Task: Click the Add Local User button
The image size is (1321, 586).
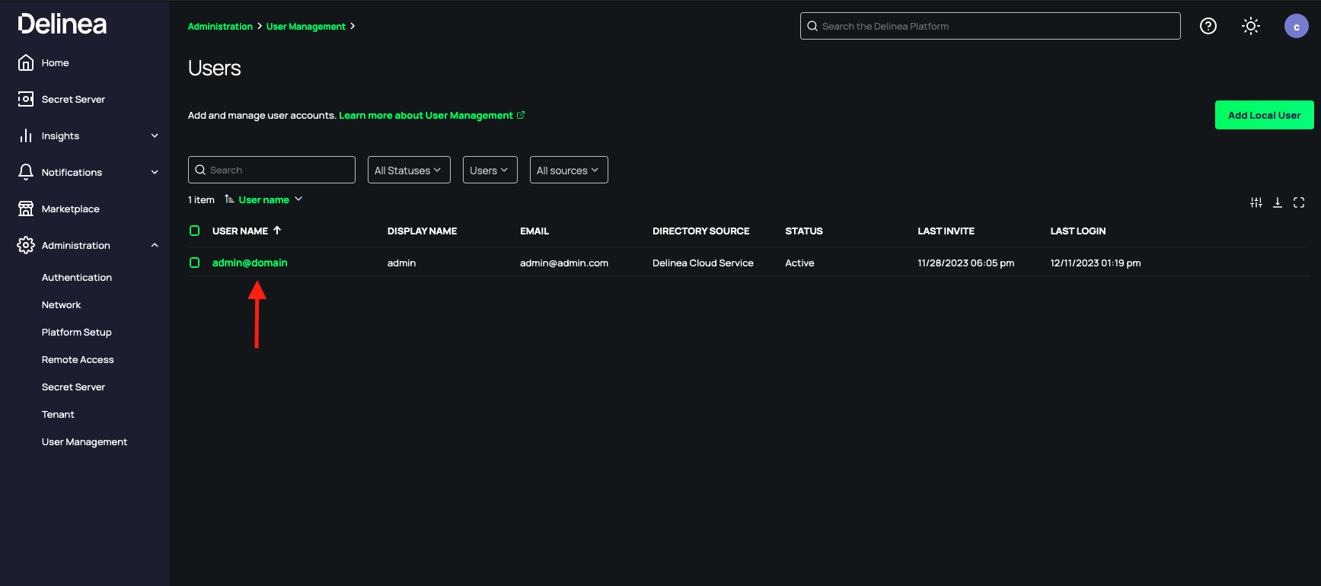Action: [x=1264, y=115]
